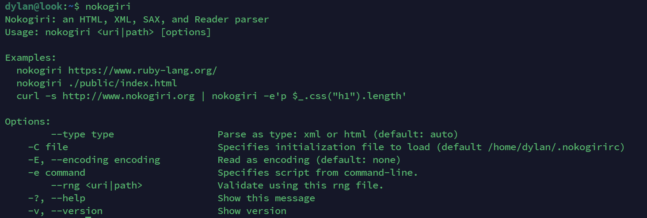Image resolution: width=647 pixels, height=218 pixels.
Task: Click the -e command option
Action: (57, 173)
